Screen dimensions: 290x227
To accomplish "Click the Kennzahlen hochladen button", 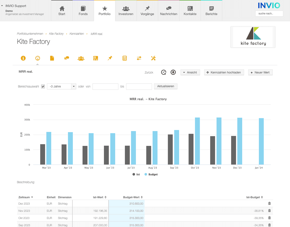I will click(224, 73).
